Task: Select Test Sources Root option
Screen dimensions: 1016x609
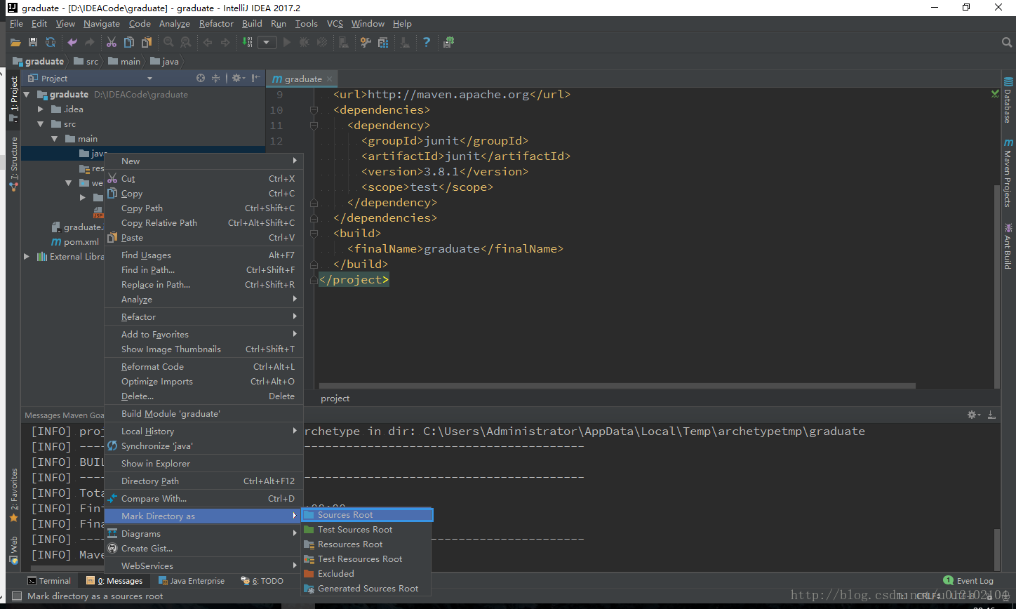Action: (x=366, y=530)
